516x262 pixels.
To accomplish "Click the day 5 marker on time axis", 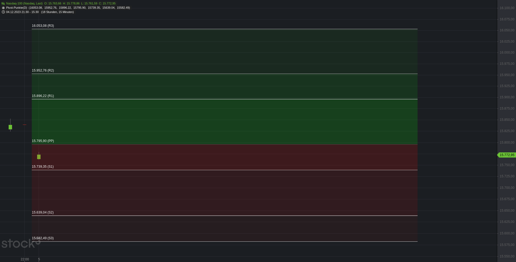I will pyautogui.click(x=39, y=259).
